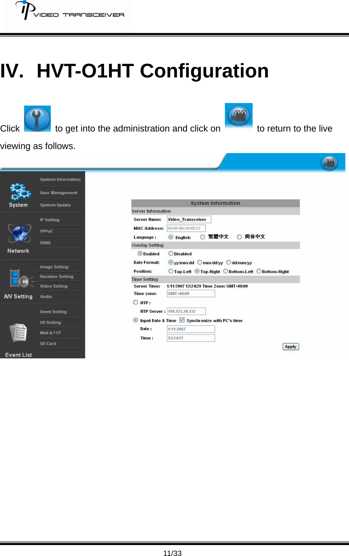Open the Event Setting menu item

(x=53, y=312)
